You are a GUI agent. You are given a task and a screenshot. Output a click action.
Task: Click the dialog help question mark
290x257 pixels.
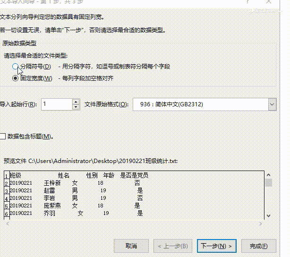coord(247,2)
